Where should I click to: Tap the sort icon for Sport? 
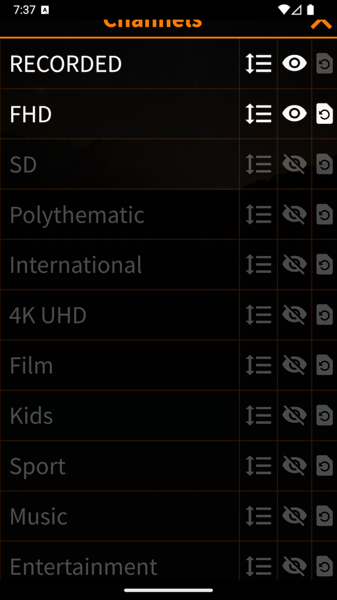(x=258, y=466)
